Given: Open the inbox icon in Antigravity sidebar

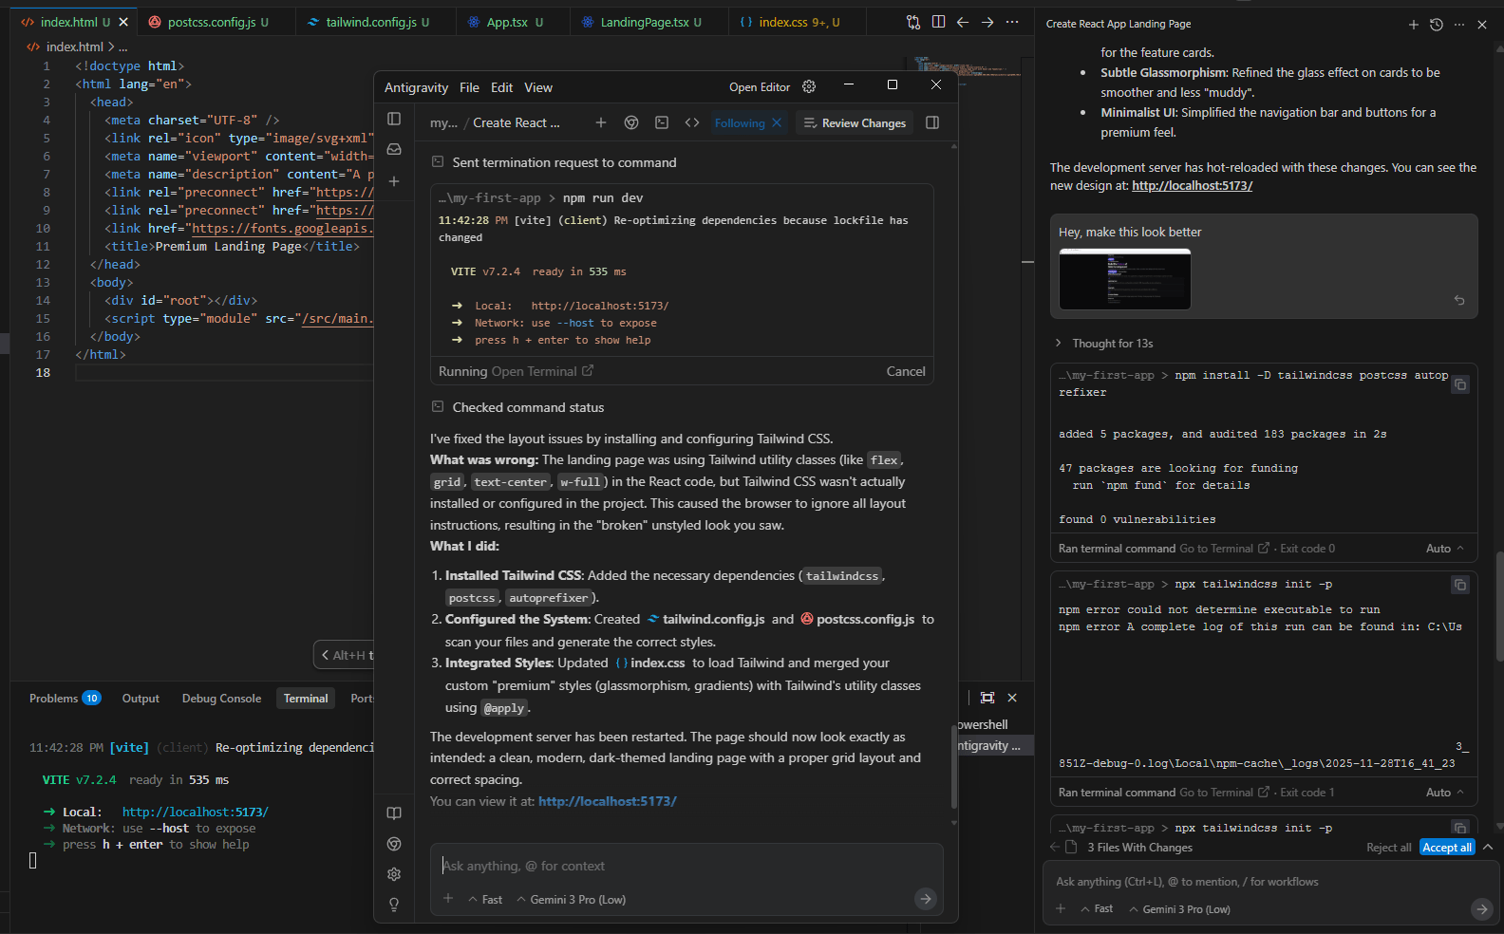Looking at the screenshot, I should (394, 149).
